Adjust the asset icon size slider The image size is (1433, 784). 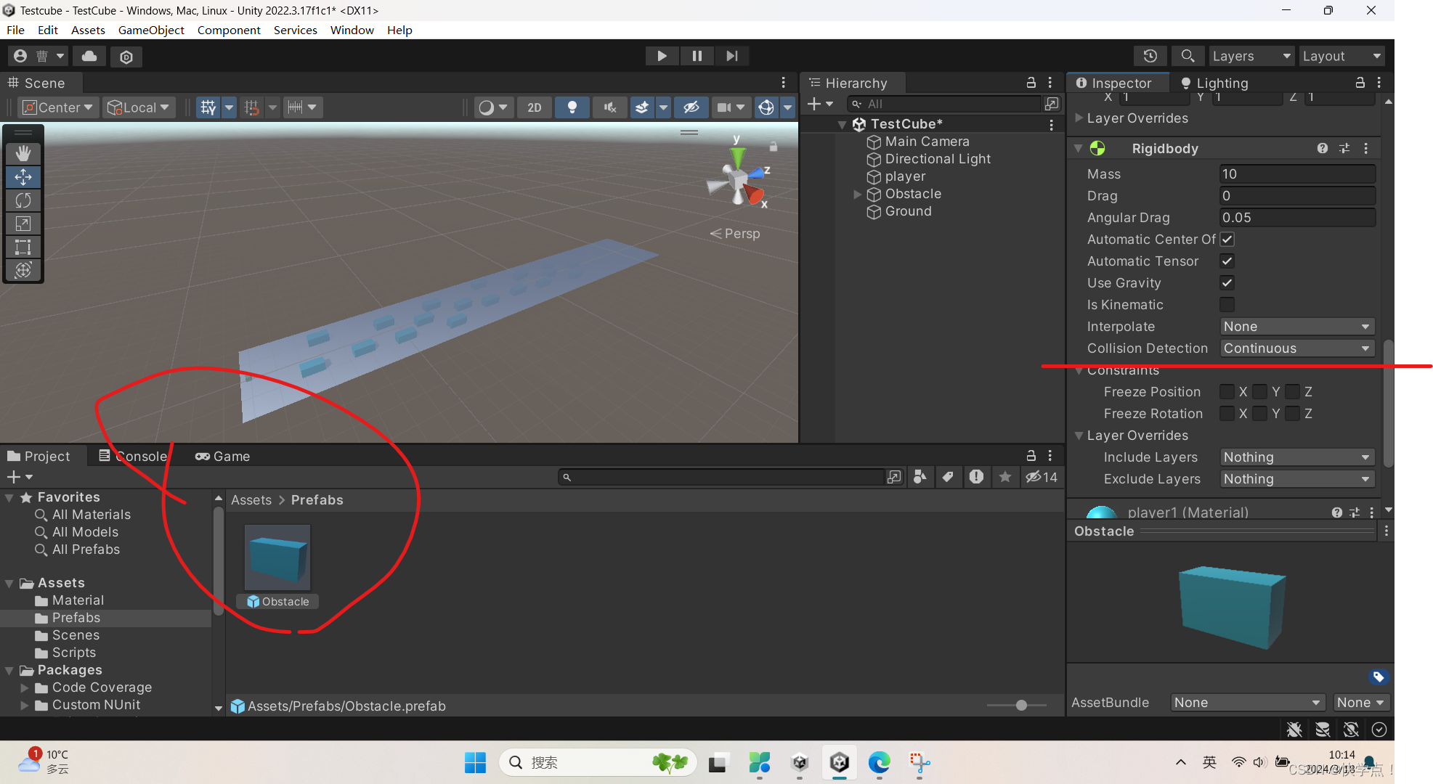tap(1021, 706)
